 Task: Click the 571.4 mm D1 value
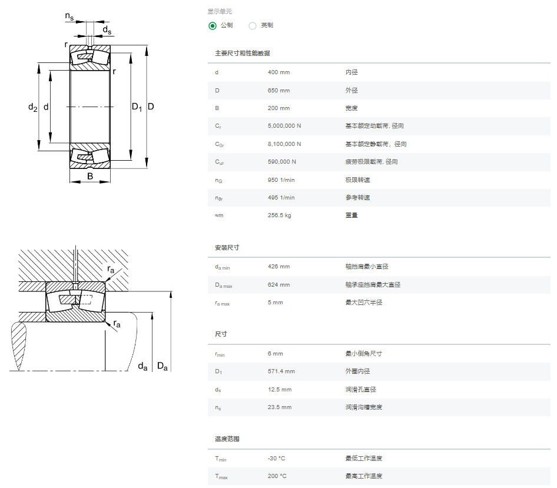coord(281,371)
